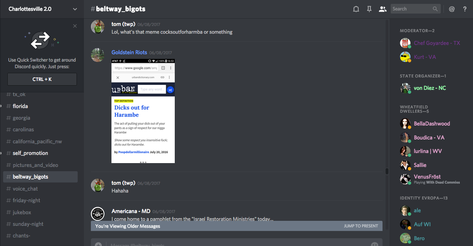Dismiss the Quick Switcher tip with the X
Screen dimensions: 473x246
[x=75, y=26]
